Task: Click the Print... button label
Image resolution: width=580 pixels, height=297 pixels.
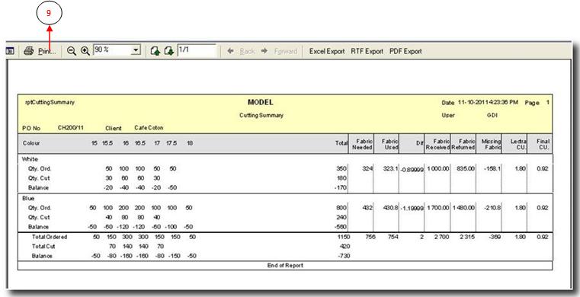Action: click(47, 51)
